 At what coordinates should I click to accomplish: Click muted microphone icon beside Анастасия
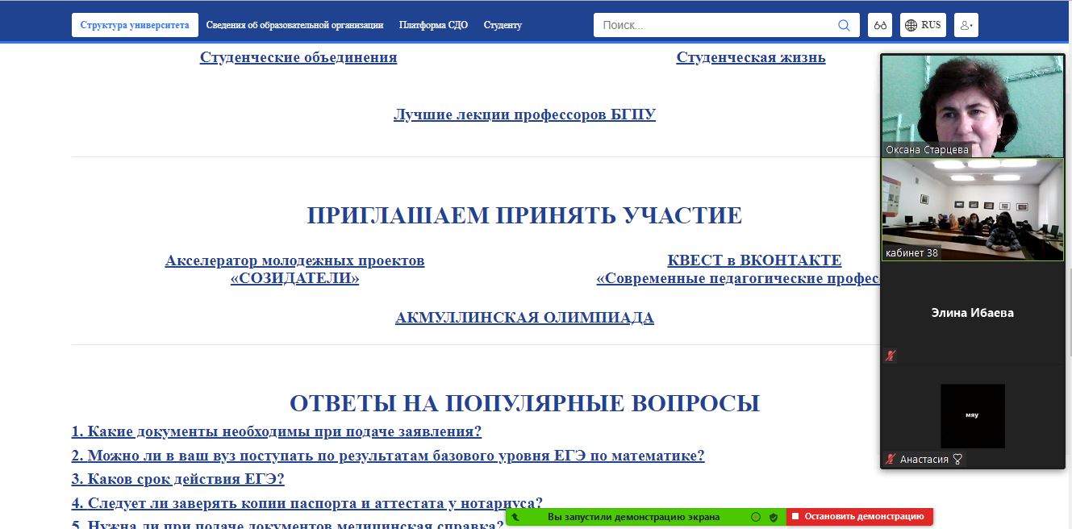[891, 459]
